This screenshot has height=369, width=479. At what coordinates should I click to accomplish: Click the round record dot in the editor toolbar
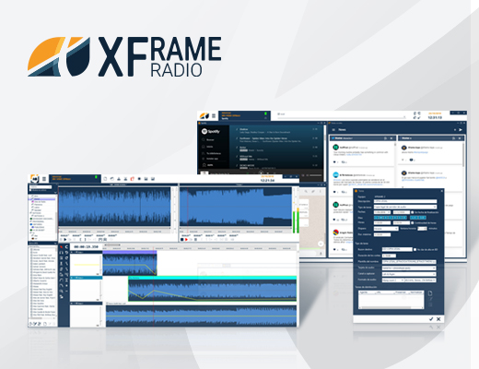[x=139, y=179]
